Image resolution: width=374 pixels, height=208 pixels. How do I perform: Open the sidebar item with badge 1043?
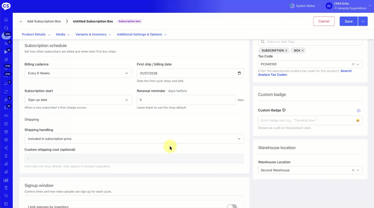(6, 35)
